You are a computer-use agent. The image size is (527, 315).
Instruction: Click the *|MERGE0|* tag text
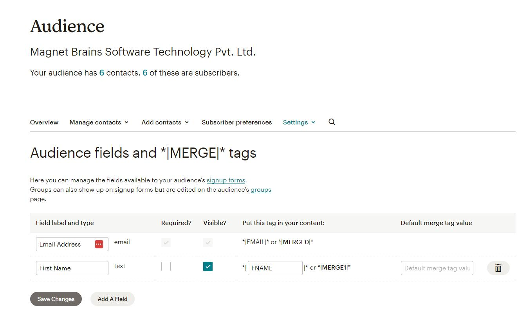(x=296, y=242)
